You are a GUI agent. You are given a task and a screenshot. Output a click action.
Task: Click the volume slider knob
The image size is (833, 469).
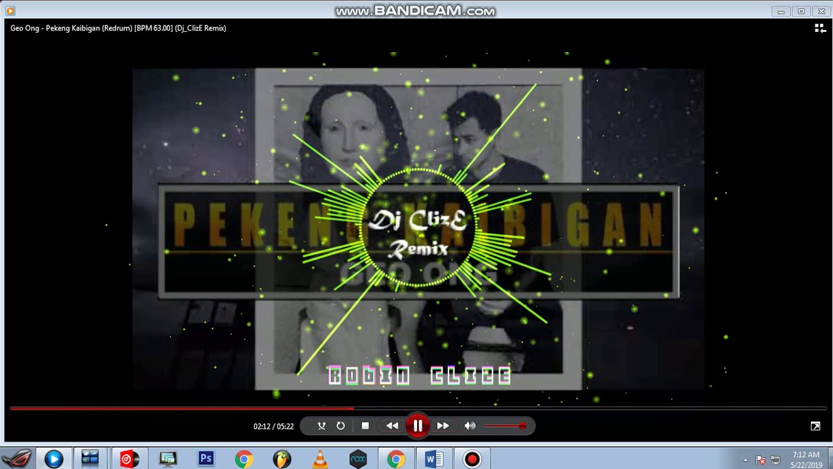coord(523,426)
